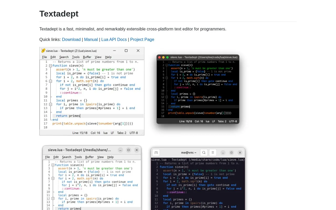Click line 17 print statement in Windows screenshot
Viewport: 336px width, 210px height.
click(x=93, y=123)
